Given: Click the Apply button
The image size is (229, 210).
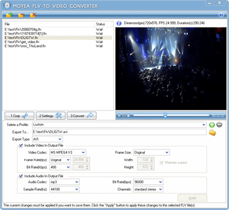Looking at the screenshot, I should coord(192,198).
